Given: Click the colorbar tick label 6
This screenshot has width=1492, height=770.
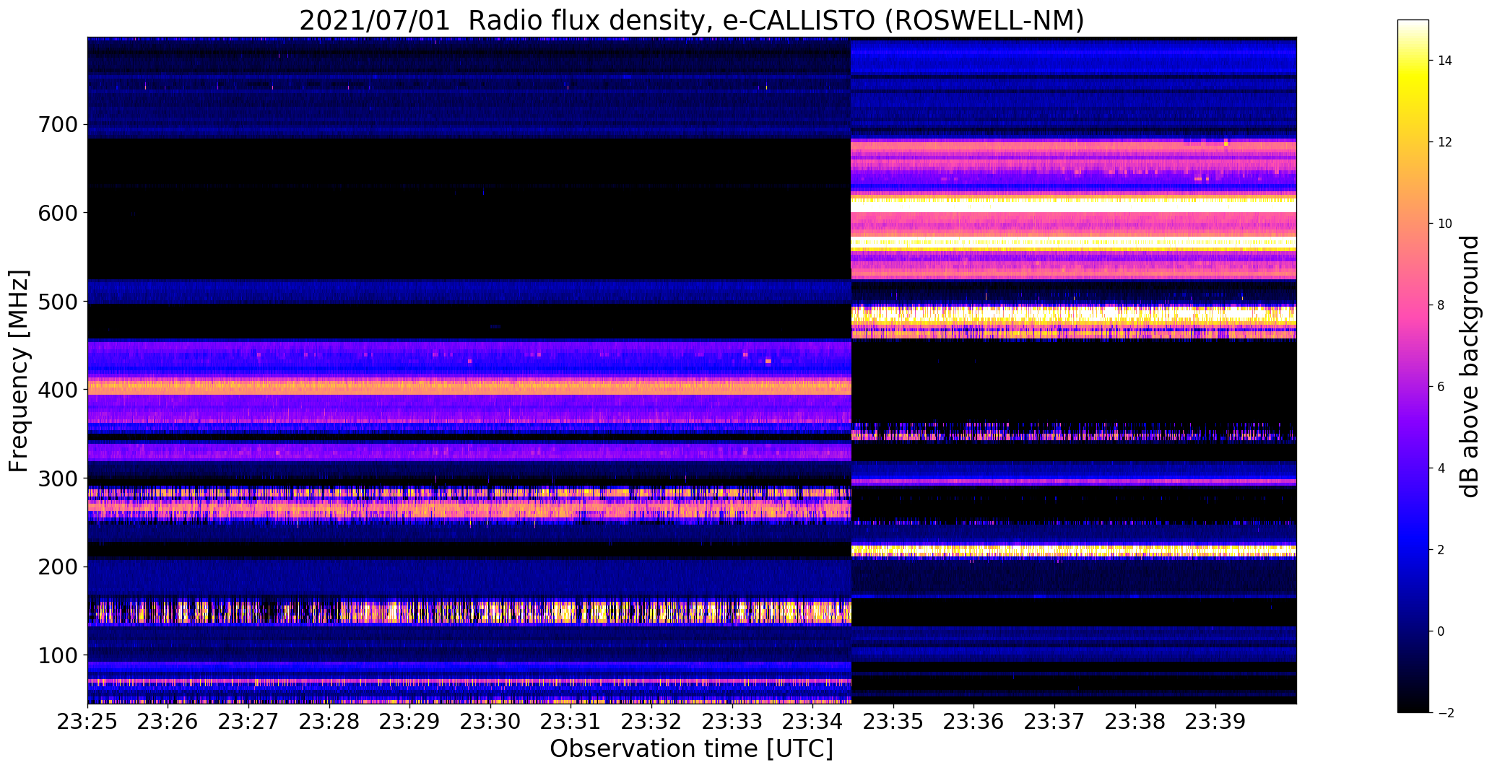Looking at the screenshot, I should (x=1441, y=387).
